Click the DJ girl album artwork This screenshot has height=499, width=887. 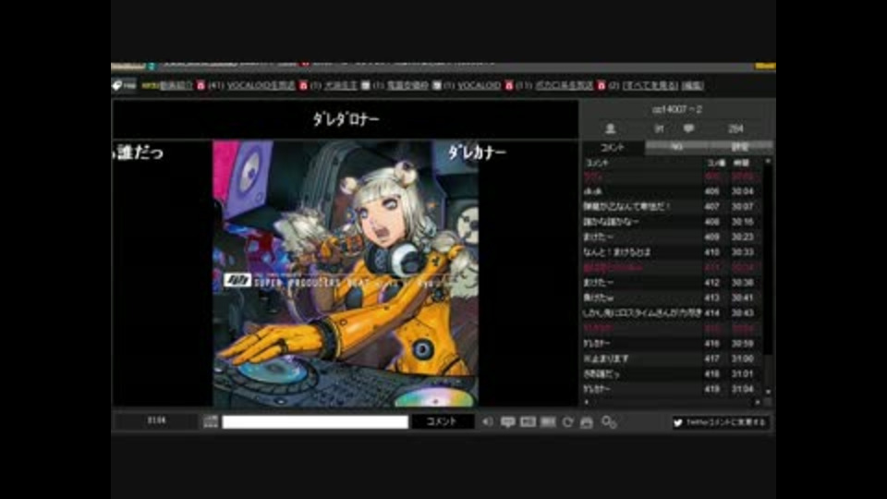(x=346, y=274)
